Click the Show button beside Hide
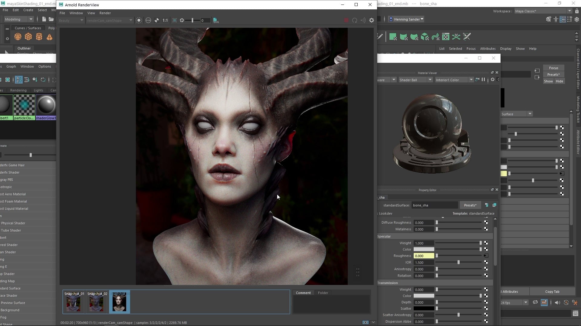Viewport: 581px width, 326px height. [548, 81]
